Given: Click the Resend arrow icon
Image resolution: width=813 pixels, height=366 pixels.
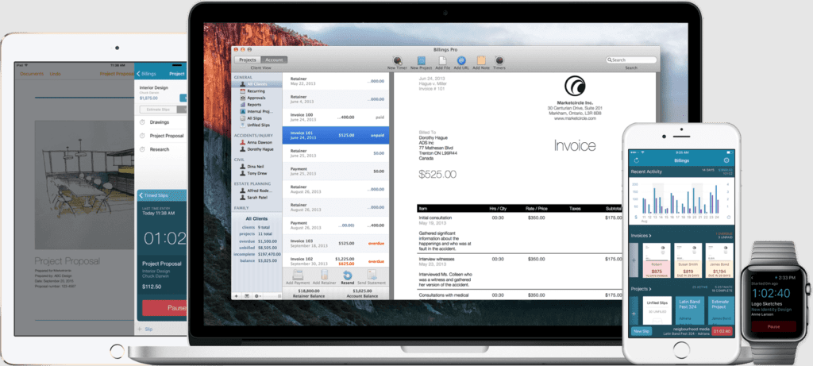Looking at the screenshot, I should coord(347,274).
